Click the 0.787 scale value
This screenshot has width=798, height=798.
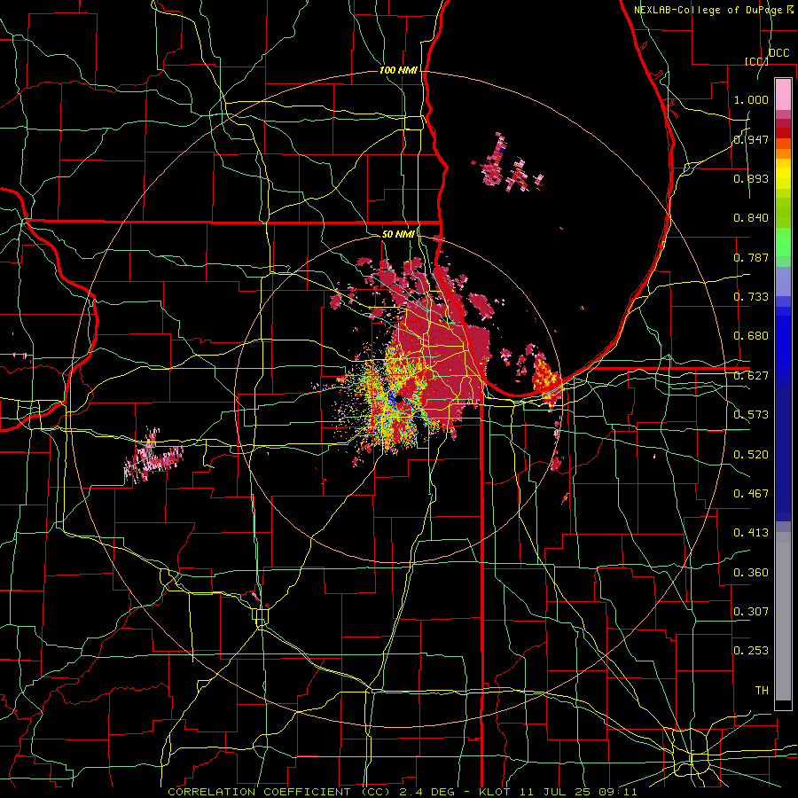(751, 257)
